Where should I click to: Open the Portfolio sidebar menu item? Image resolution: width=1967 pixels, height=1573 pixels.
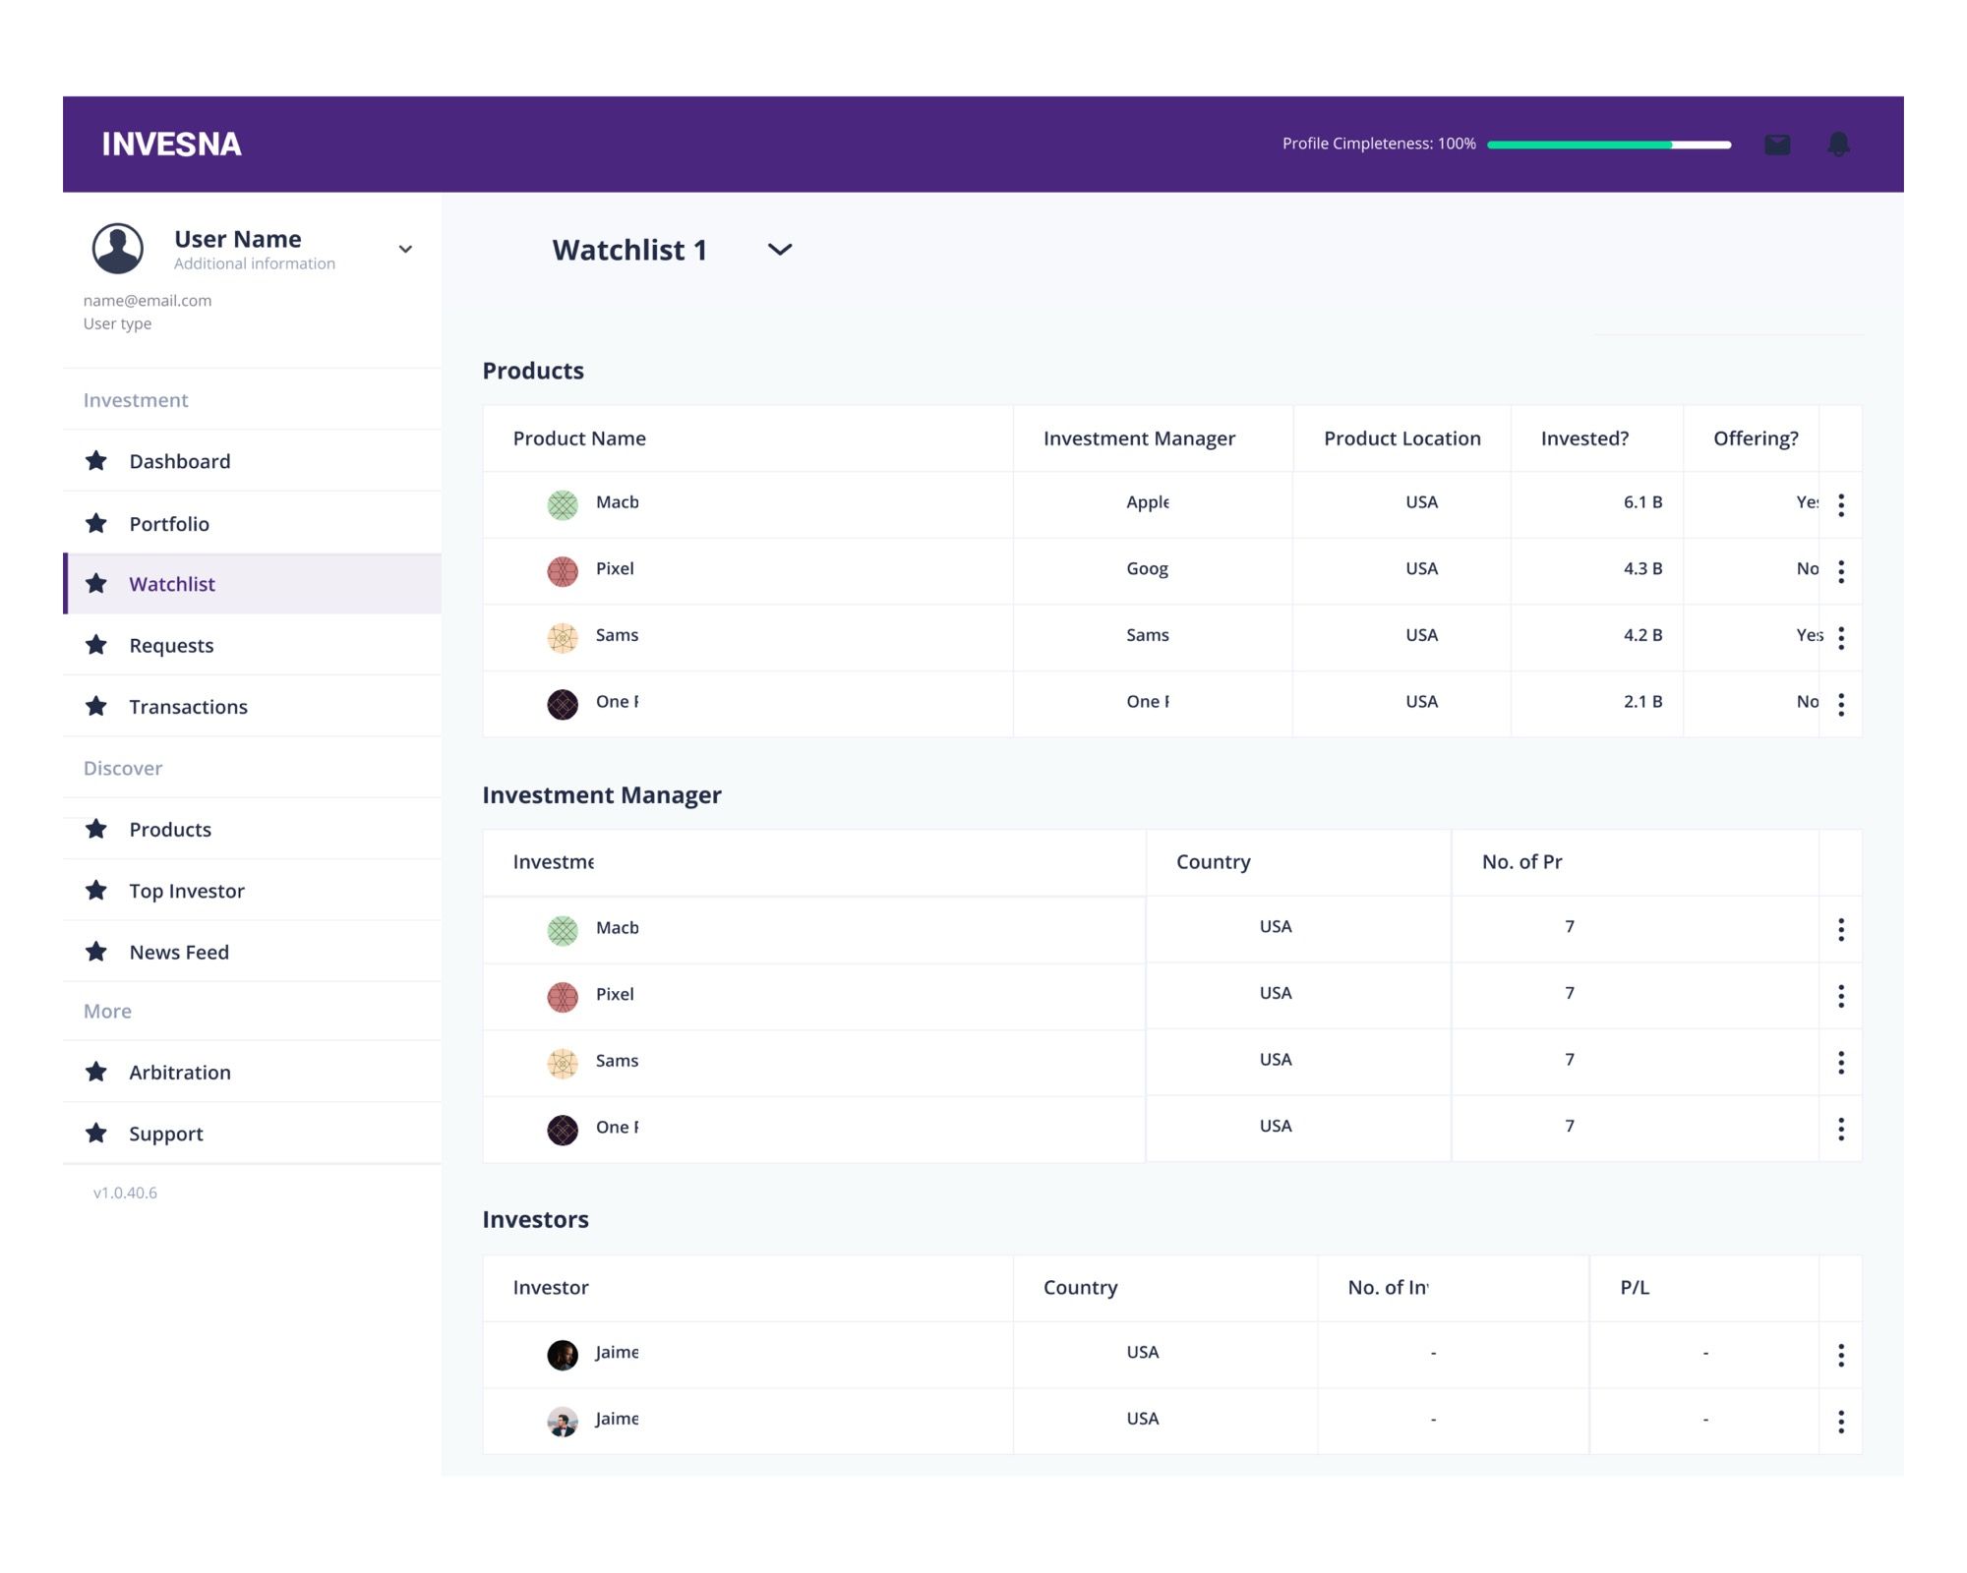click(x=169, y=523)
